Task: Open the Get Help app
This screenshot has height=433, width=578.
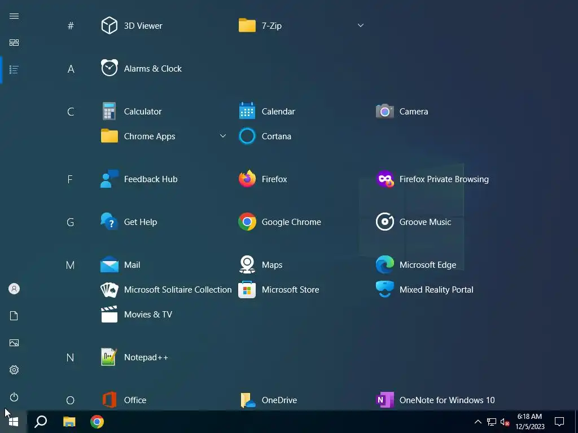Action: click(x=129, y=222)
